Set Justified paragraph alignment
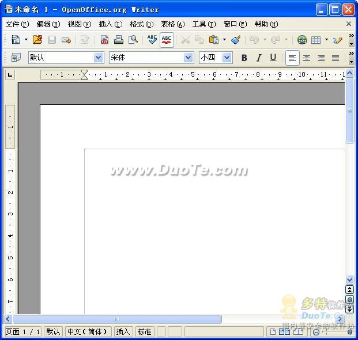Image resolution: width=358 pixels, height=340 pixels. click(x=336, y=58)
